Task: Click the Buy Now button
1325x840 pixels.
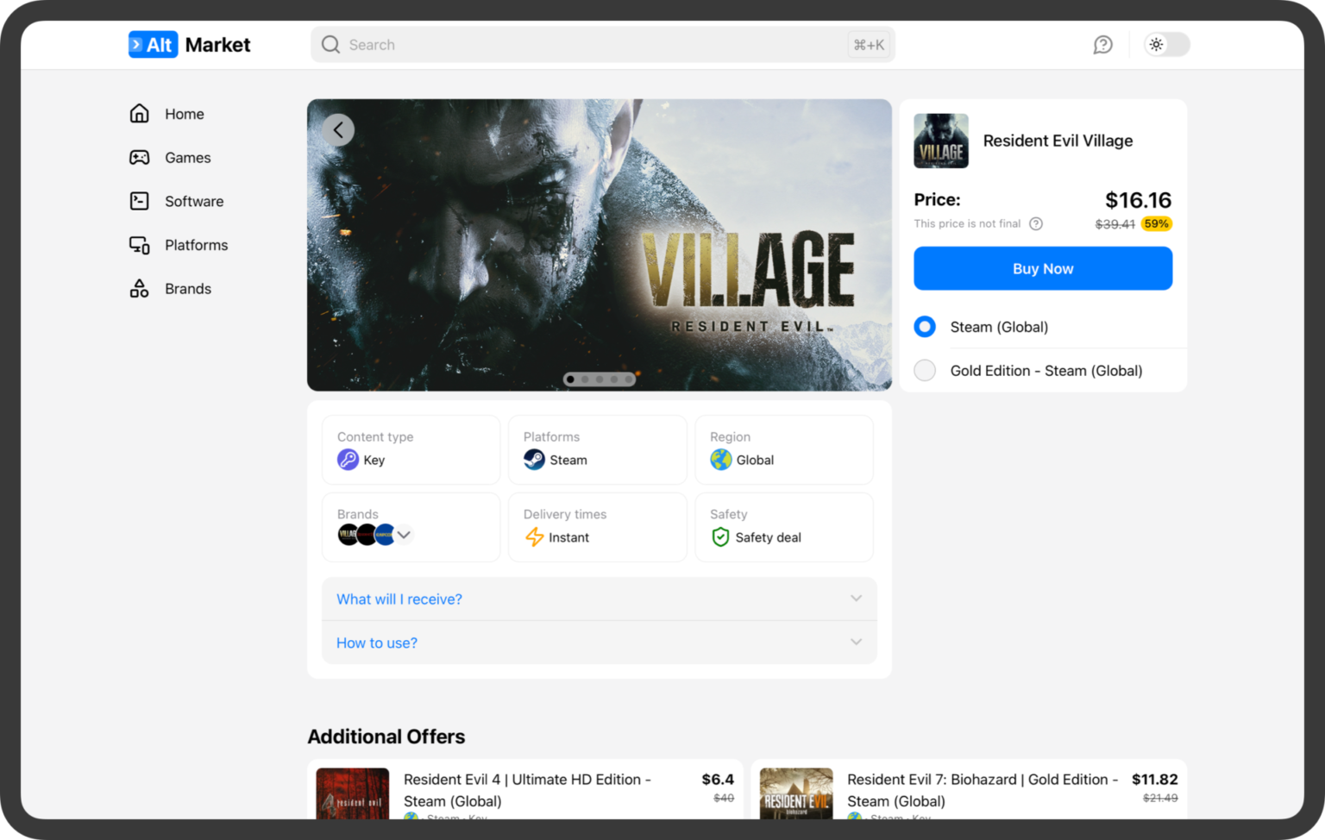Action: pyautogui.click(x=1043, y=269)
